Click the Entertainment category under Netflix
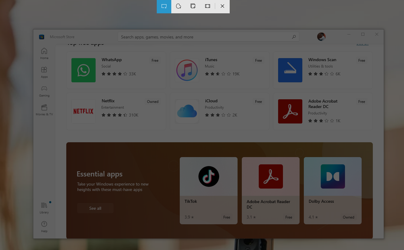The image size is (404, 250). [x=113, y=107]
